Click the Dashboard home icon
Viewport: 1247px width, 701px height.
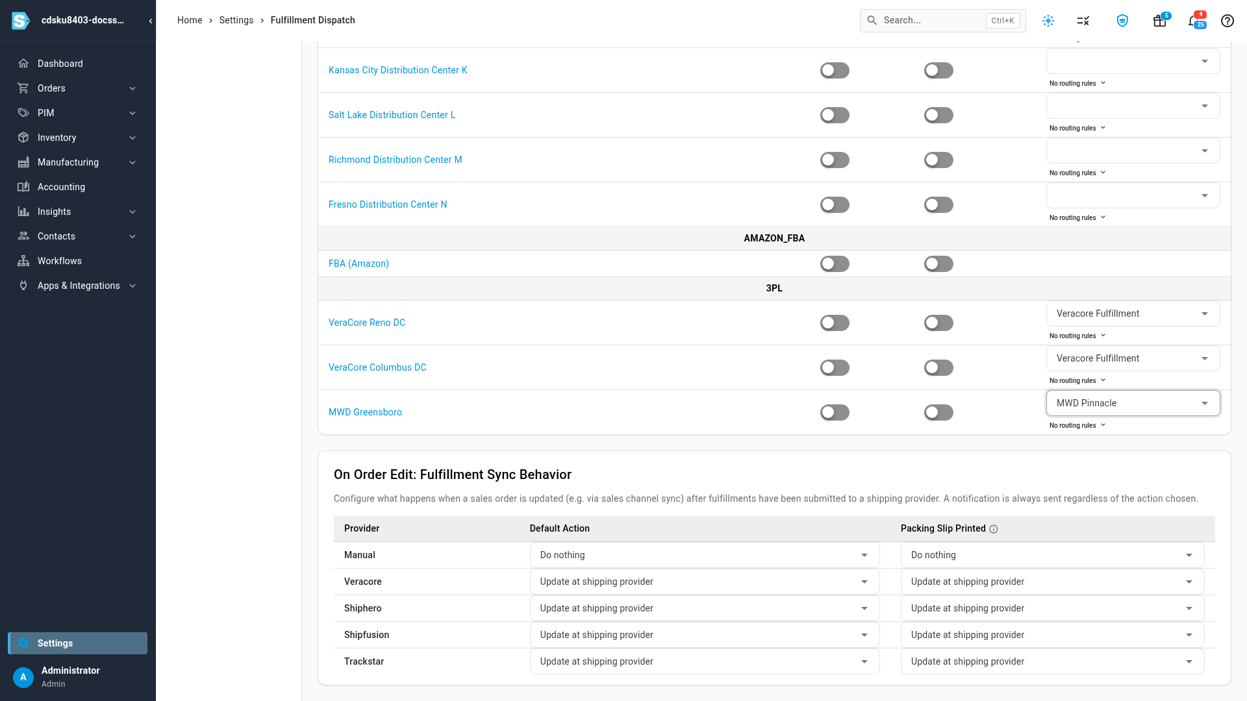23,64
